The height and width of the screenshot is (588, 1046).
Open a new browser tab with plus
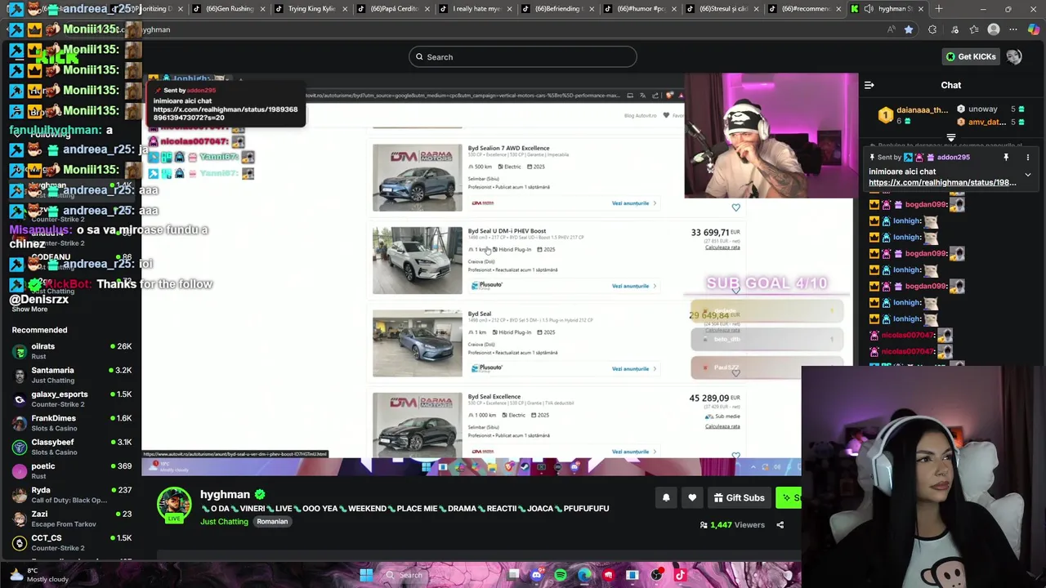pos(939,9)
